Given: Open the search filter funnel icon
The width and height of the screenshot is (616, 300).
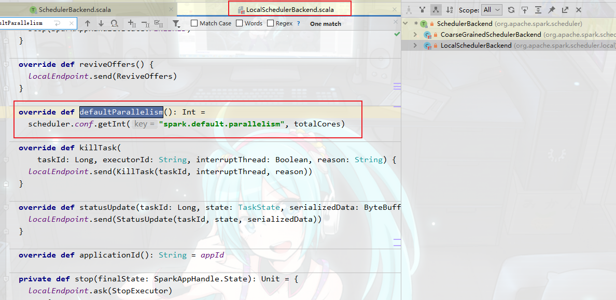Looking at the screenshot, I should [176, 23].
